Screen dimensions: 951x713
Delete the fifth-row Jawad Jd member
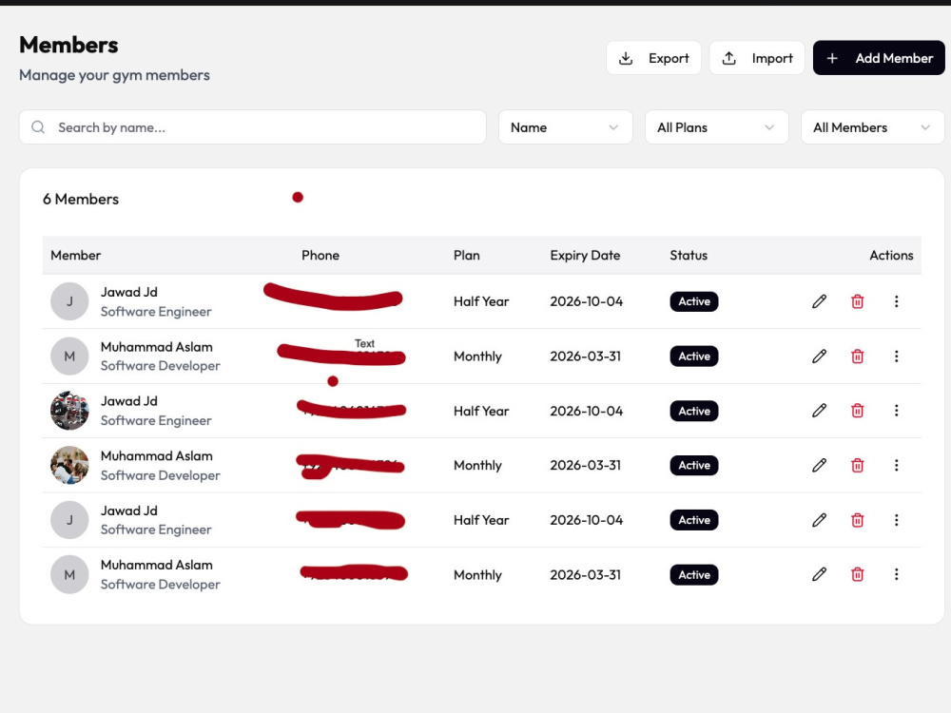tap(857, 520)
